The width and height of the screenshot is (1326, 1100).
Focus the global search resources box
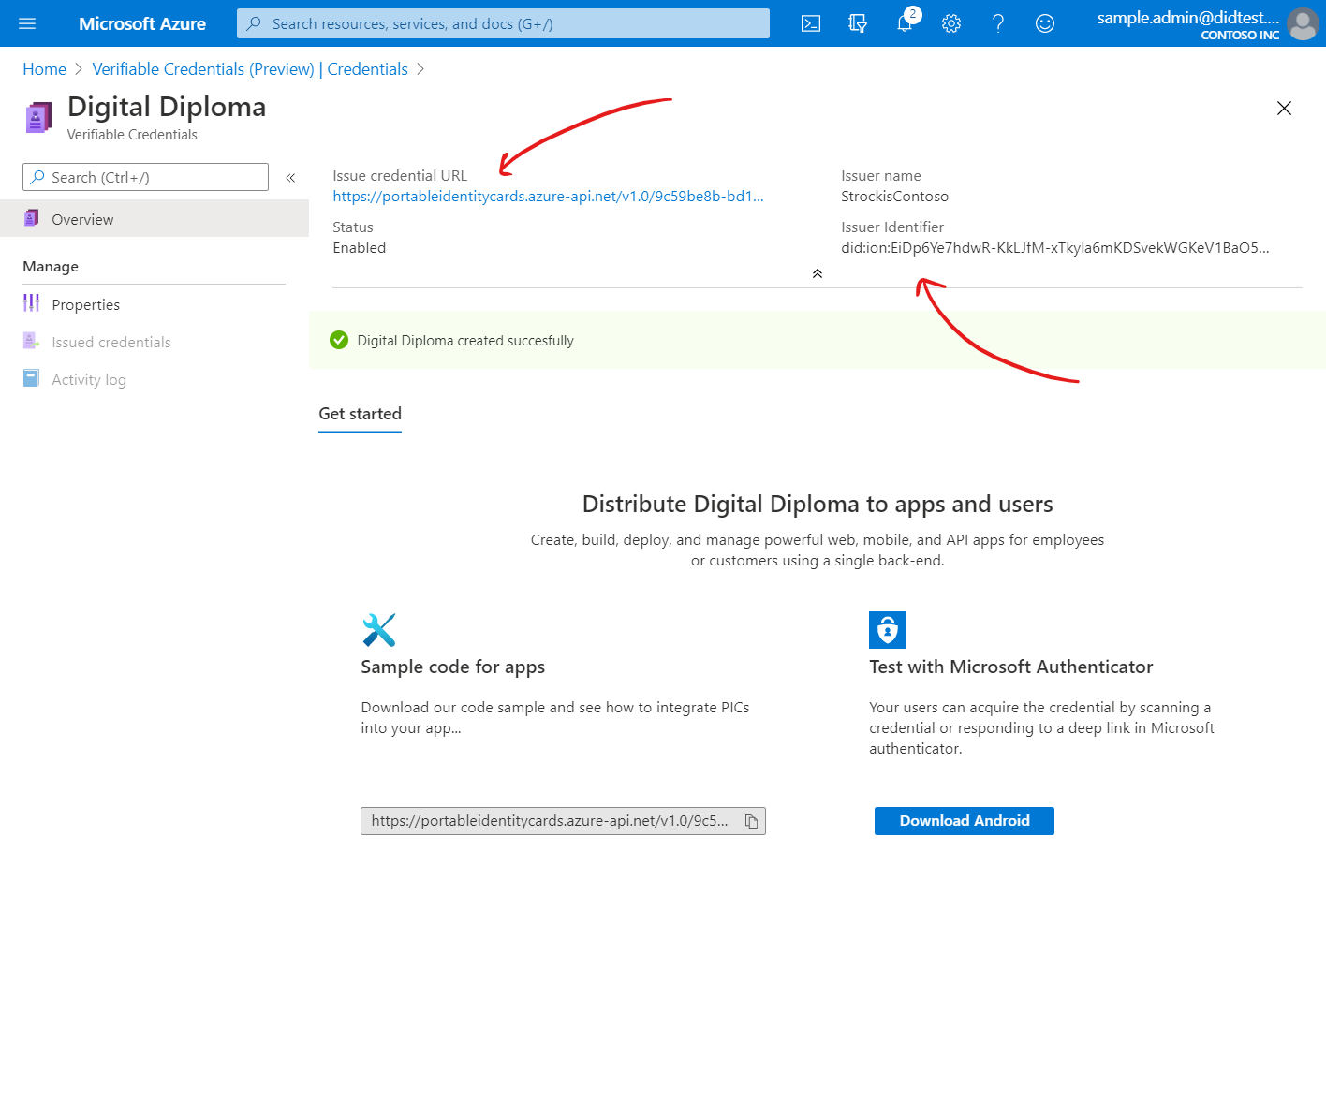click(x=504, y=23)
